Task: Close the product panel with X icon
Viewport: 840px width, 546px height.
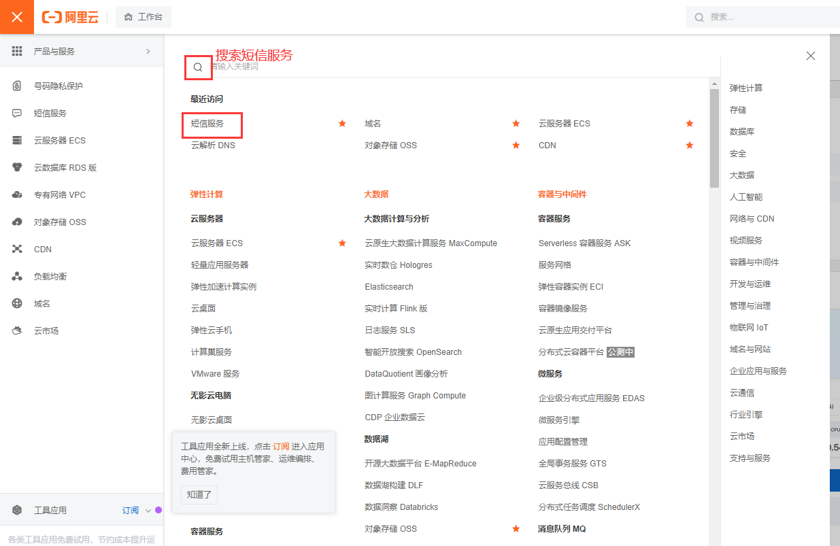Action: 811,56
